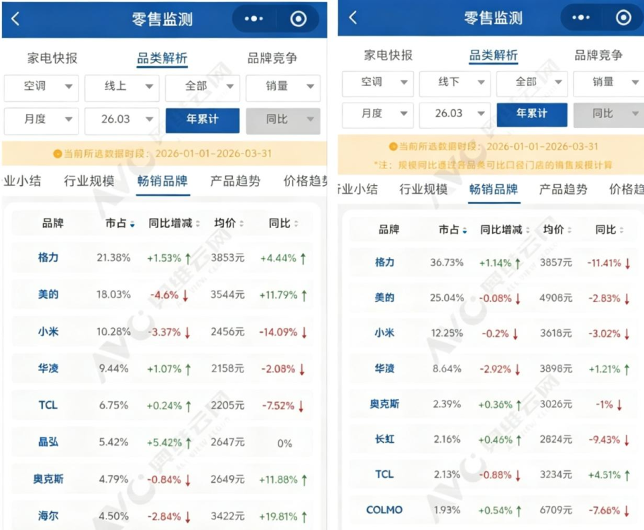This screenshot has height=530, width=644.
Task: Click the 零售监测 title in right panel
Action: click(493, 18)
